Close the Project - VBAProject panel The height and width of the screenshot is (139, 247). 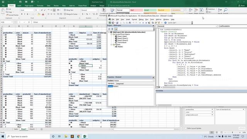click(x=153, y=25)
